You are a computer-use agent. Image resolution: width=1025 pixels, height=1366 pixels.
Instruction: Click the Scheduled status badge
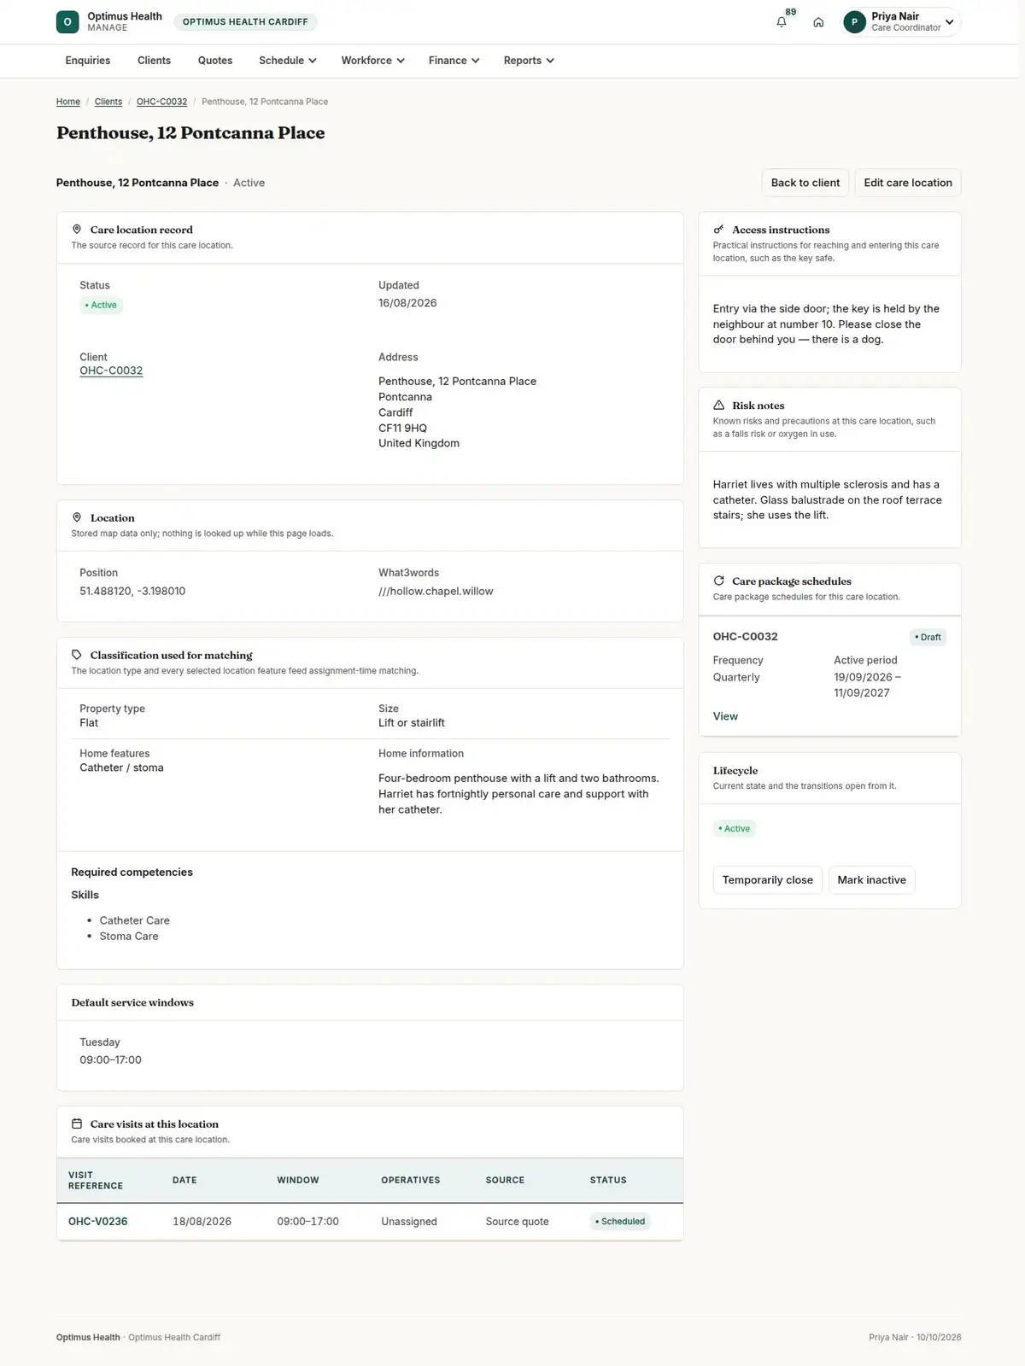(620, 1222)
